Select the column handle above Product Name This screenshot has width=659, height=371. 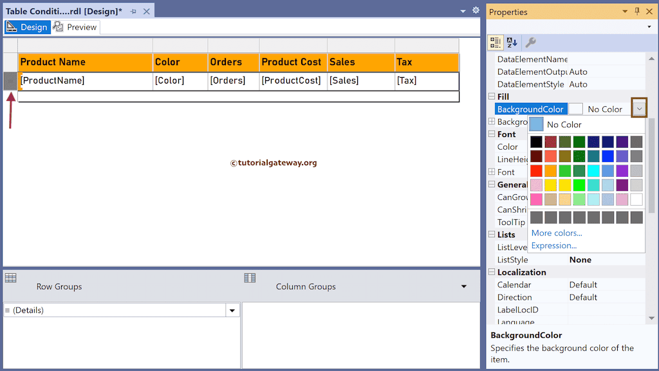click(86, 45)
